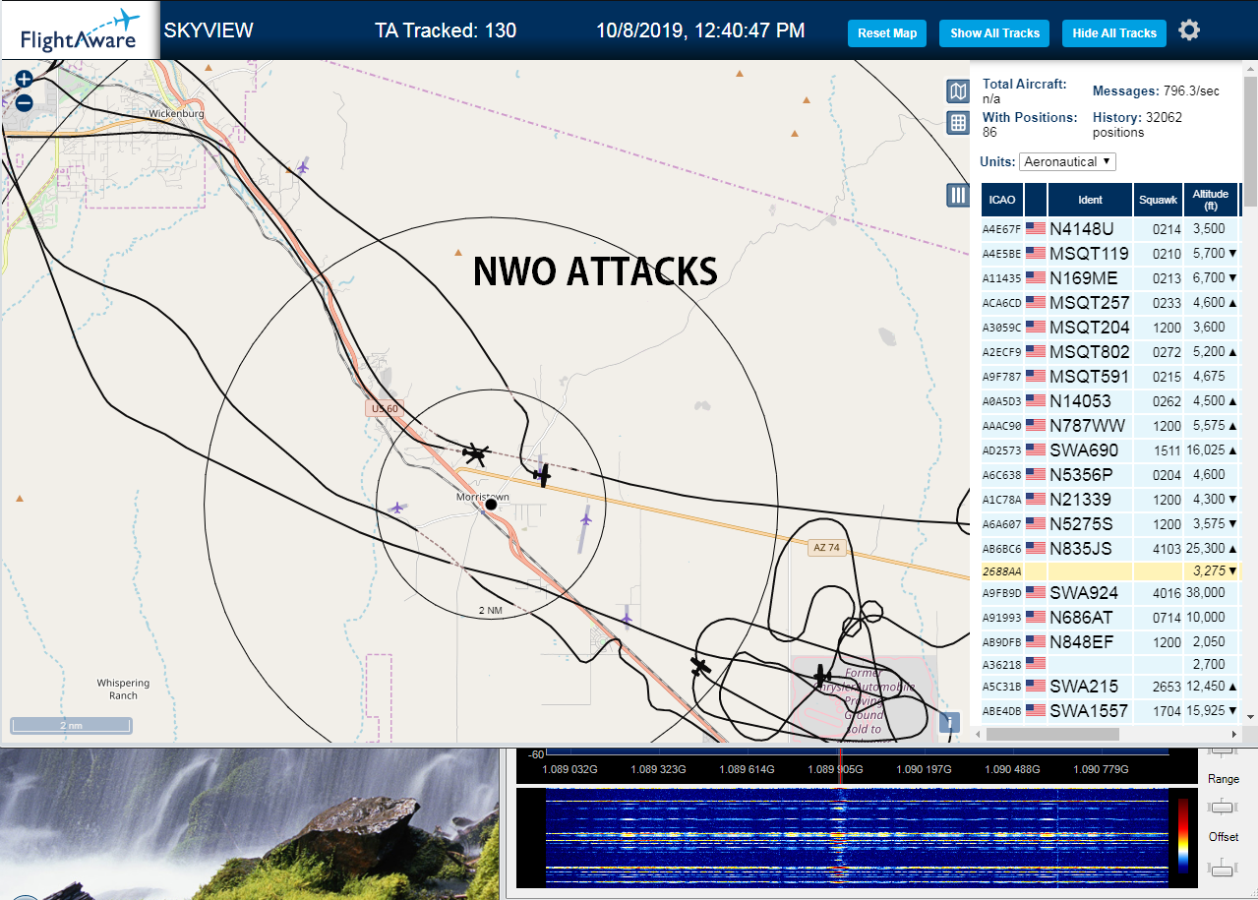Select the helicopter icon northwest of Morristown
Screen dimensions: 1258x900
pyautogui.click(x=477, y=453)
